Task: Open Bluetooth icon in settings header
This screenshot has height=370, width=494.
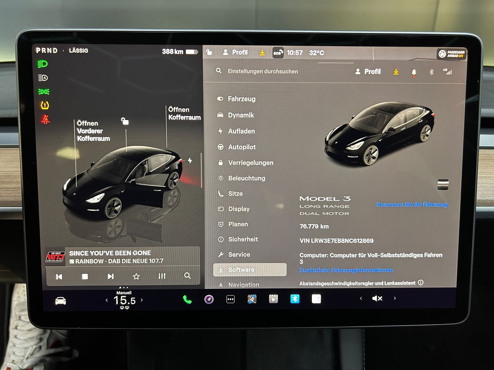Action: tap(431, 72)
